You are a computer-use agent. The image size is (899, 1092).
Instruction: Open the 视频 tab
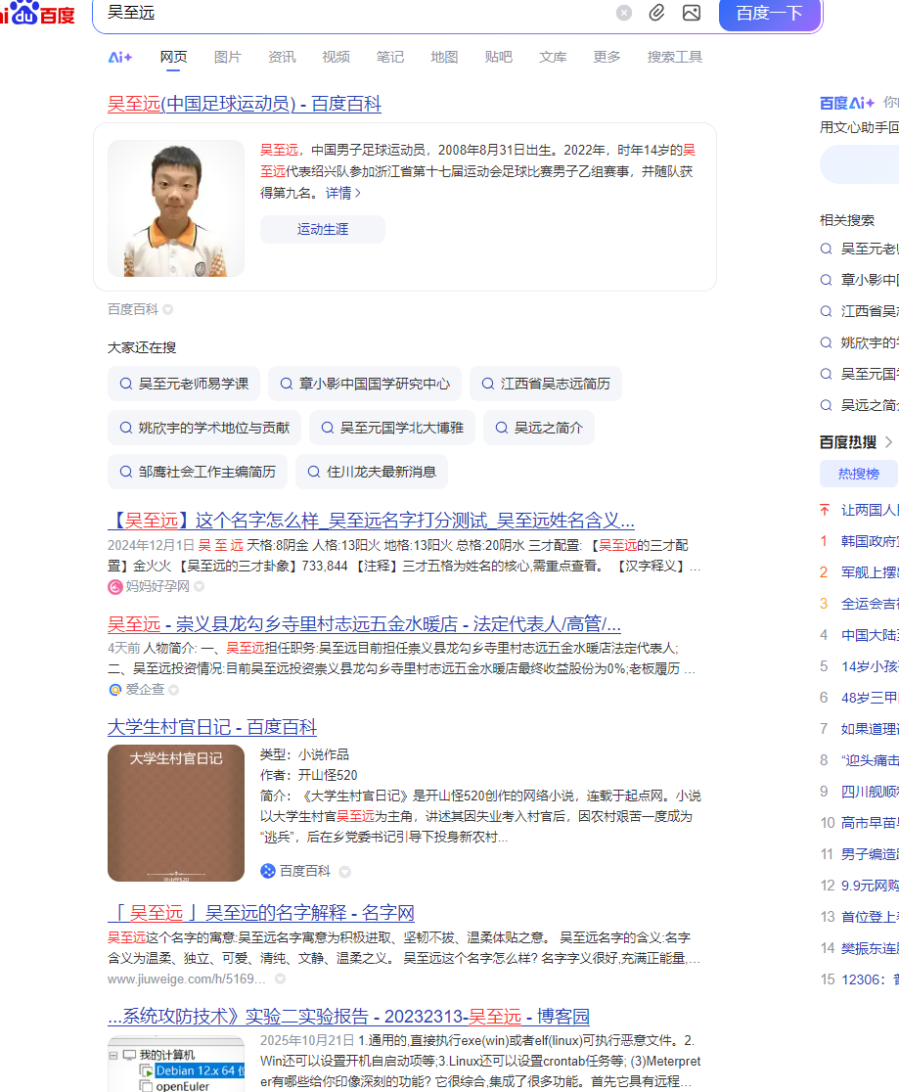[336, 57]
